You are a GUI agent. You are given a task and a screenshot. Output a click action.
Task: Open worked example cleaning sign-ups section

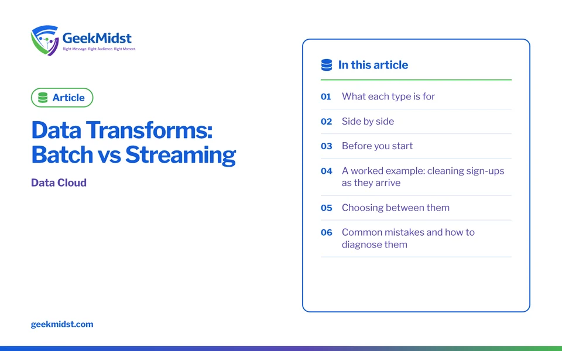pos(416,177)
